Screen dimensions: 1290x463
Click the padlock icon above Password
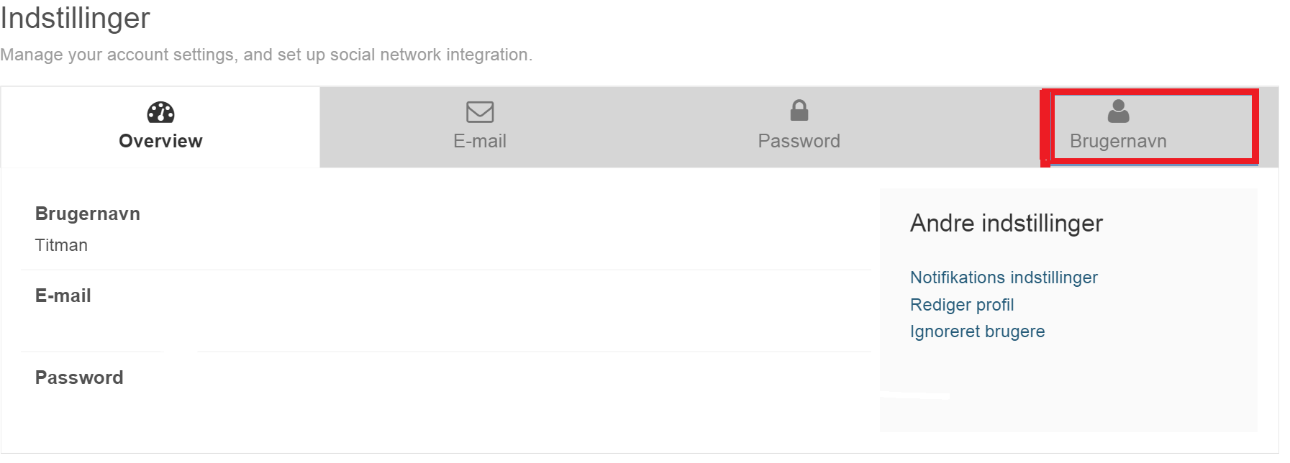[x=799, y=110]
